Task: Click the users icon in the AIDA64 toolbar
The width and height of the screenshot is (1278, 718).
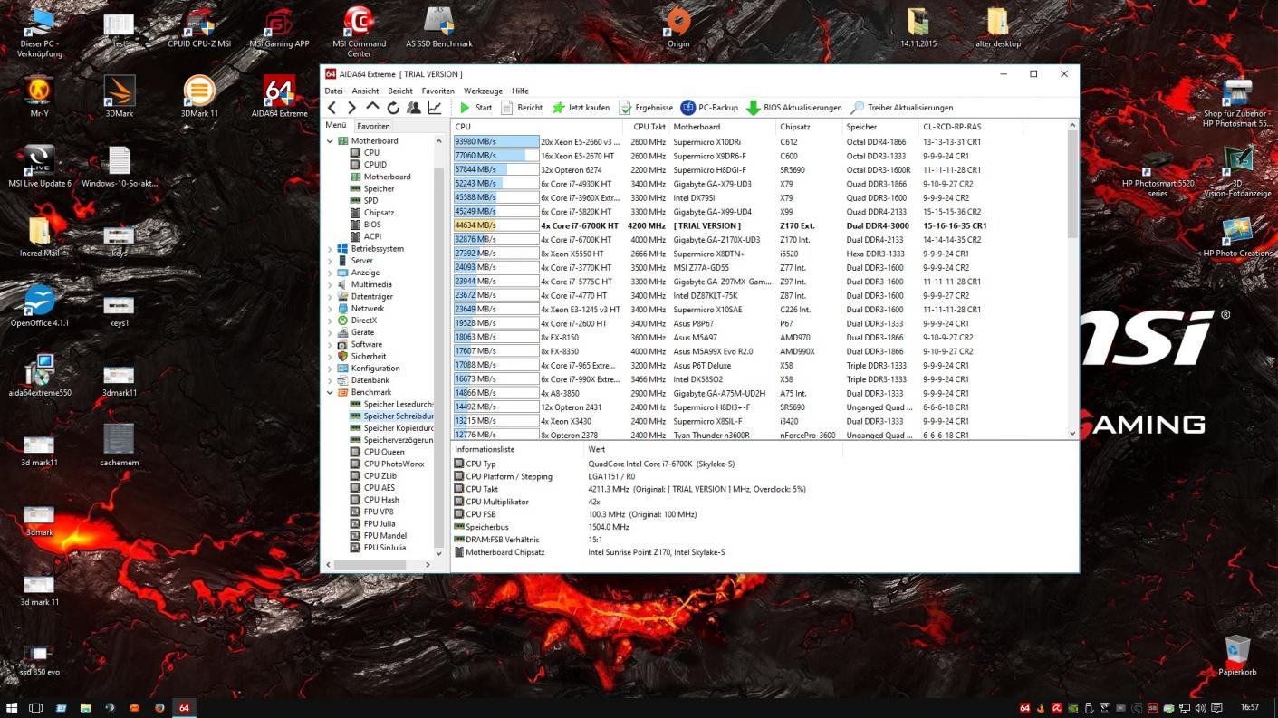Action: coord(414,108)
